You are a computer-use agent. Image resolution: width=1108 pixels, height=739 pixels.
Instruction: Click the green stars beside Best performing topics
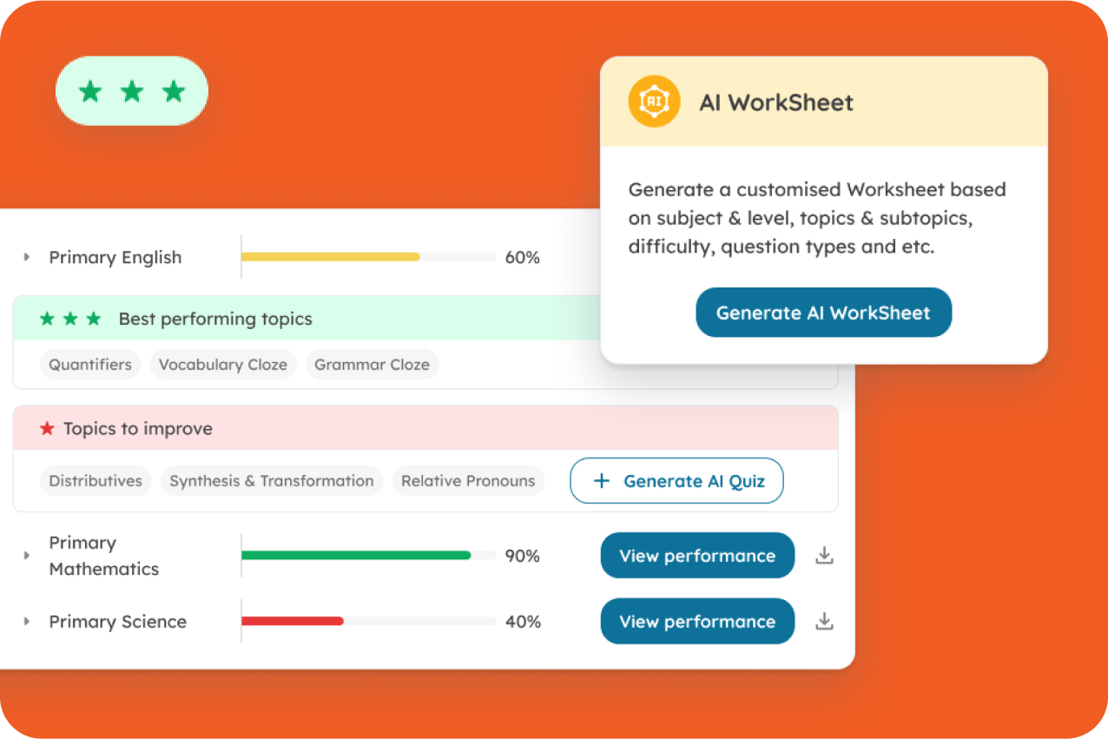[70, 319]
